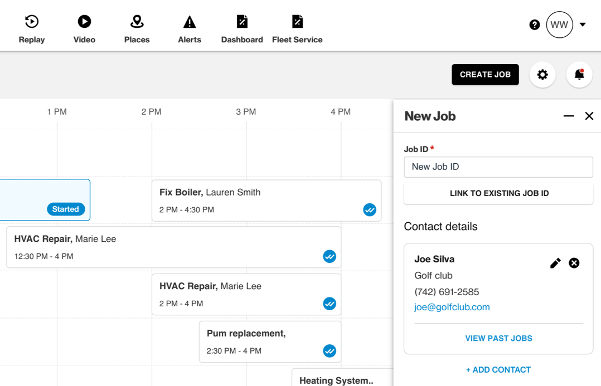This screenshot has height=386, width=601.
Task: Focus the New Job ID field
Action: click(x=498, y=167)
